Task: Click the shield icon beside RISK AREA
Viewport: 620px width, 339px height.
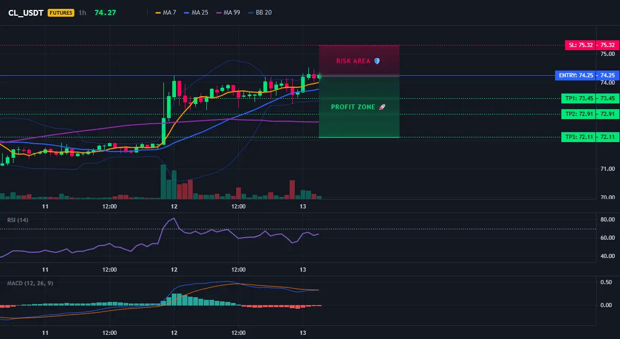Action: click(x=377, y=61)
